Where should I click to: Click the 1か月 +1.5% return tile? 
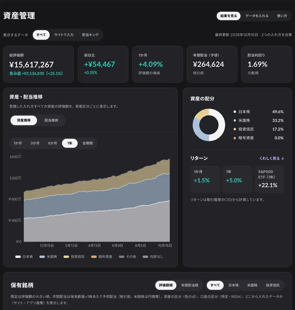[205, 179]
